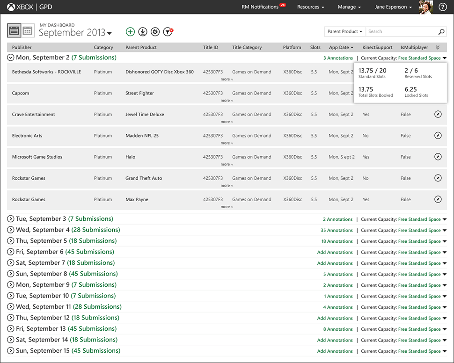Expand the Fri, September 13 group
Image resolution: width=454 pixels, height=363 pixels.
[x=10, y=329]
